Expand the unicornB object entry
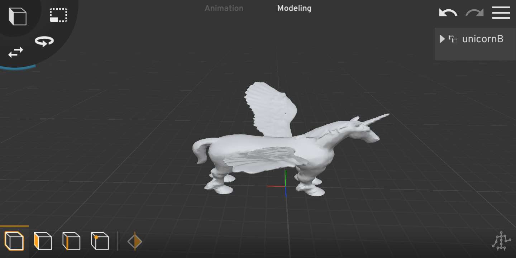Image resolution: width=516 pixels, height=258 pixels. (x=442, y=39)
